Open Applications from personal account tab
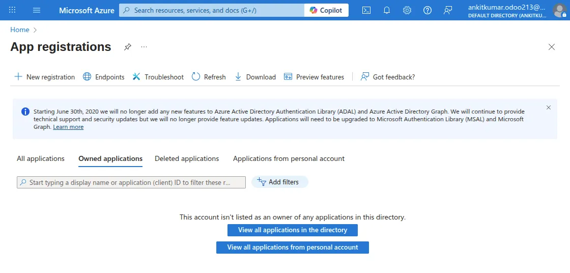This screenshot has width=570, height=273. [x=289, y=159]
